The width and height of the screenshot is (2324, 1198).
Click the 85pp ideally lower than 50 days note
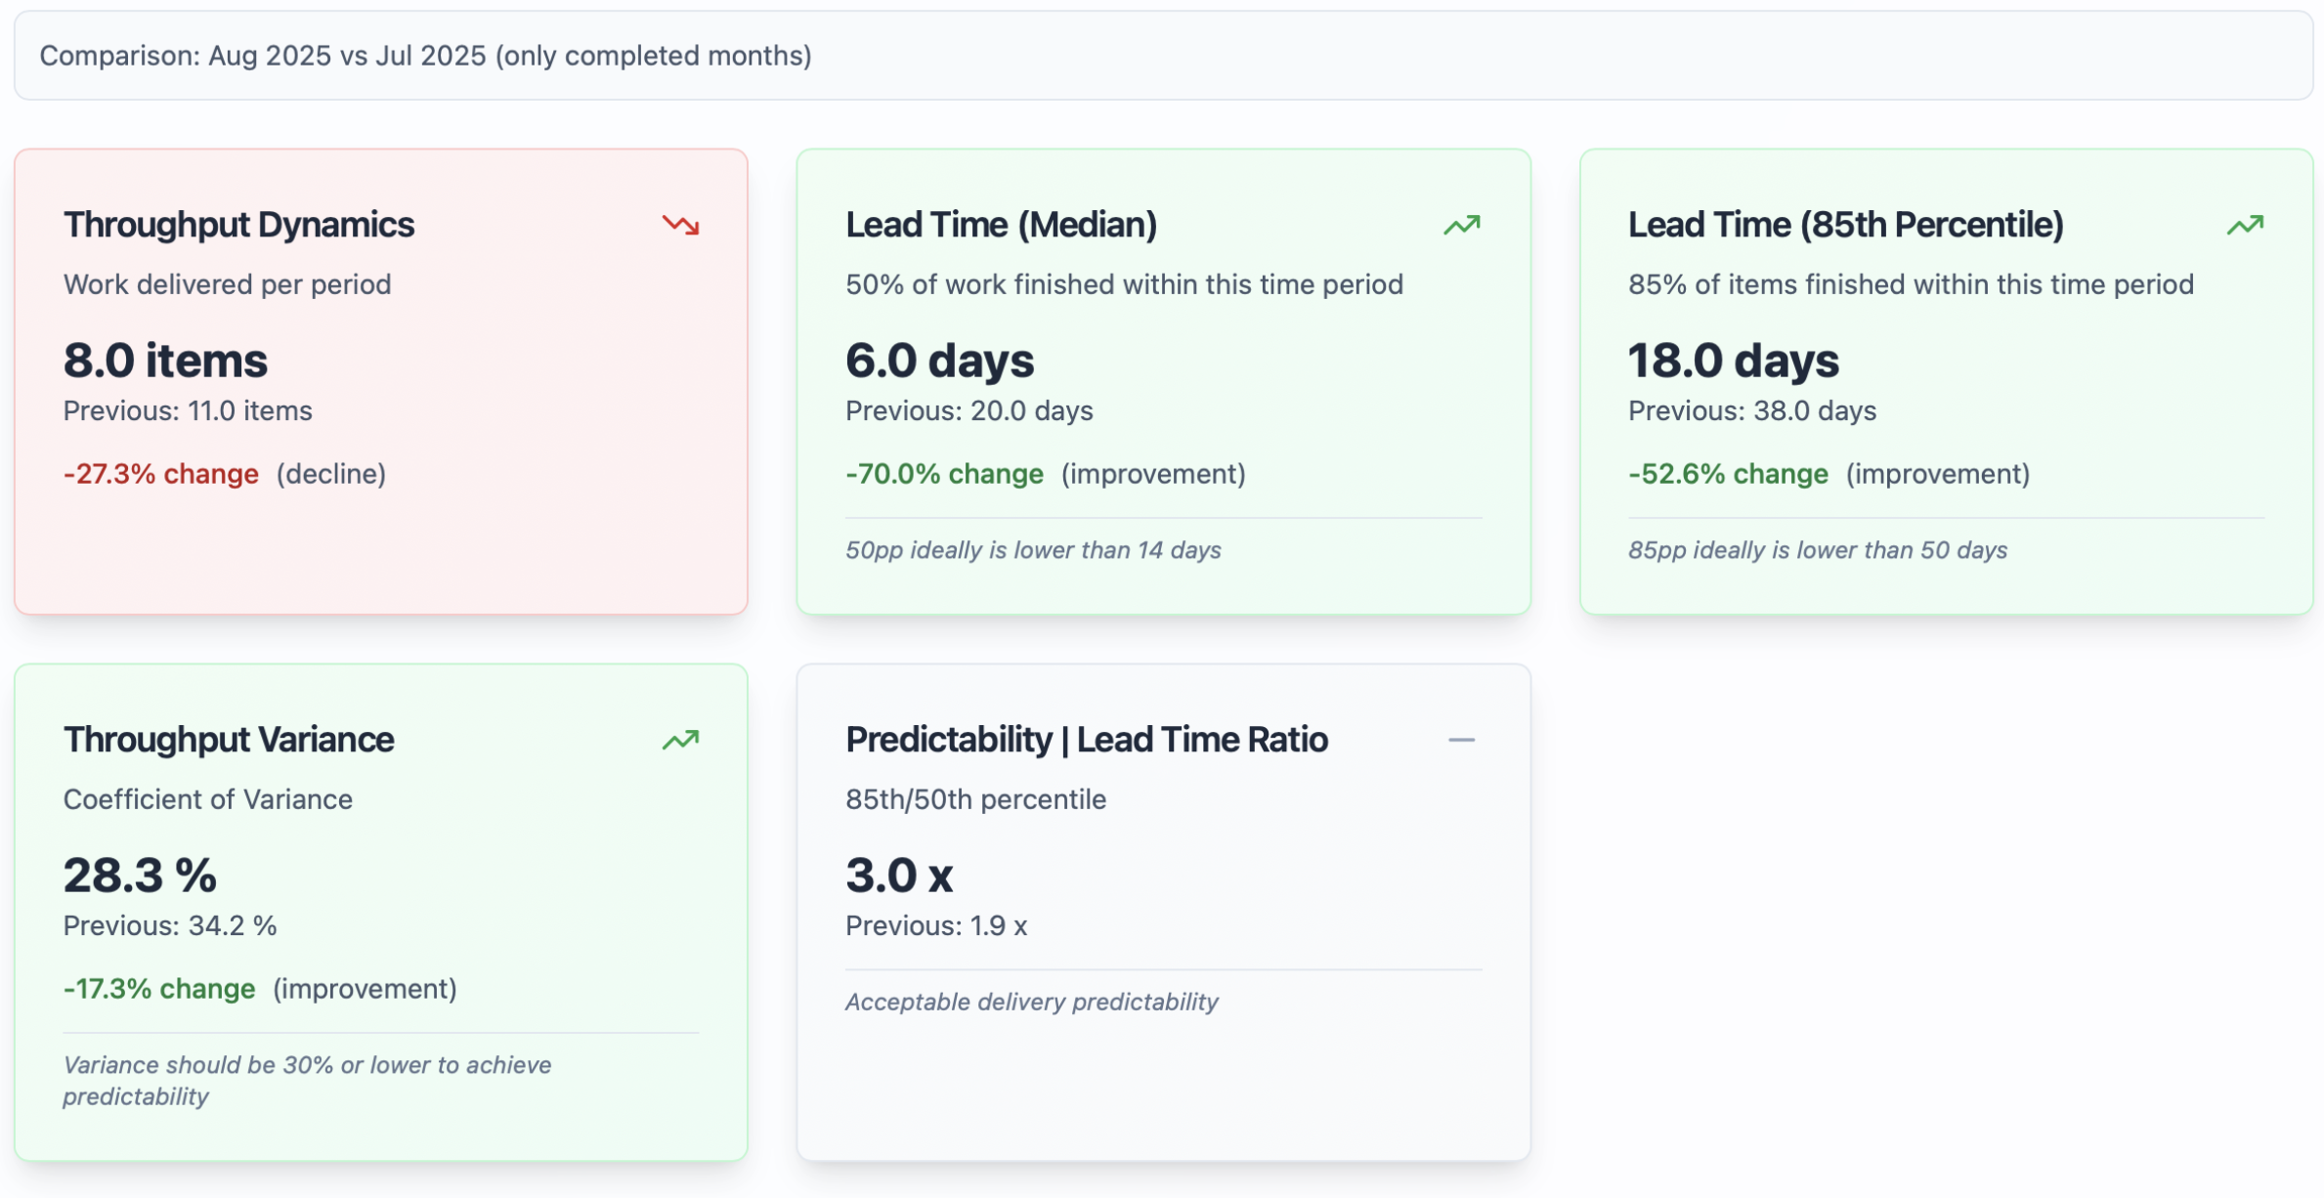pos(1817,550)
